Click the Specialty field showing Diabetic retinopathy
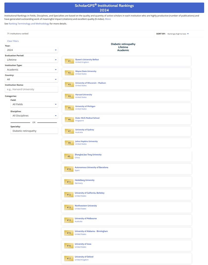Viewport: 208px width, 265px height. 34,131
